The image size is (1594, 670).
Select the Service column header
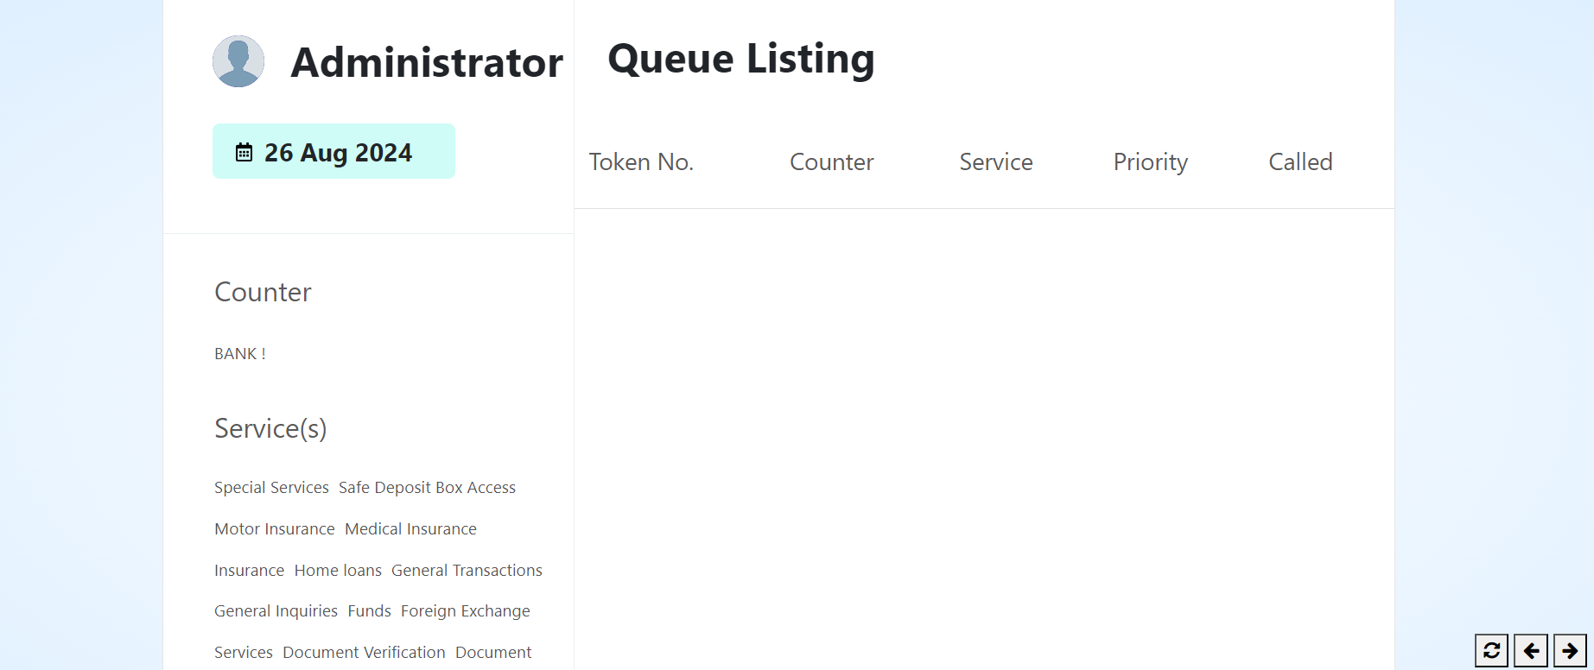995,161
